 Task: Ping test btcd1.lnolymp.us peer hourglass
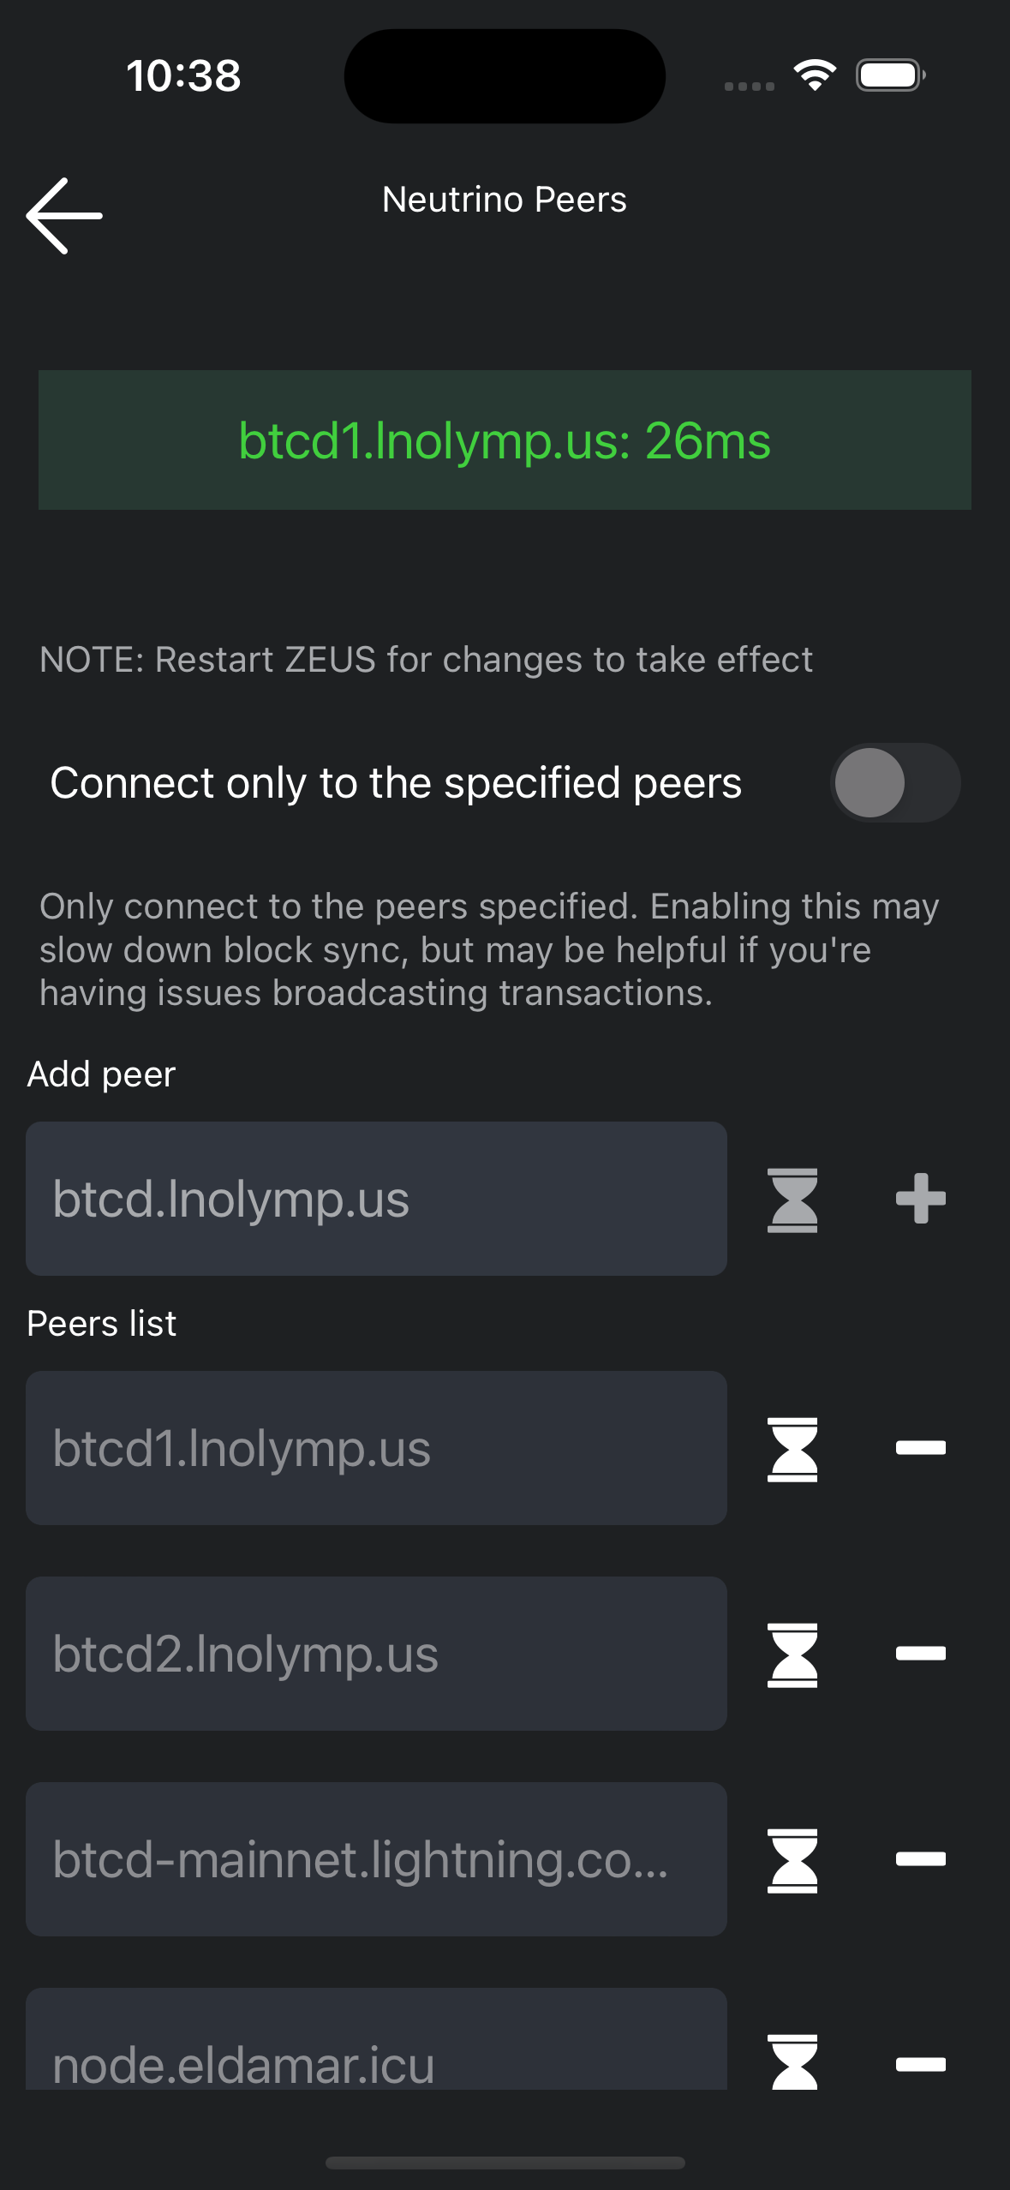click(x=792, y=1449)
